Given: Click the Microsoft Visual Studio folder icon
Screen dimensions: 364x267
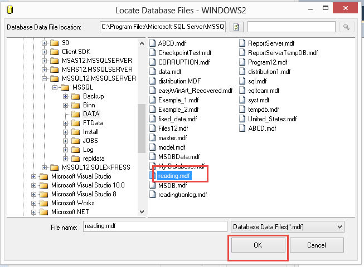Looking at the screenshot, I should pos(44,176).
